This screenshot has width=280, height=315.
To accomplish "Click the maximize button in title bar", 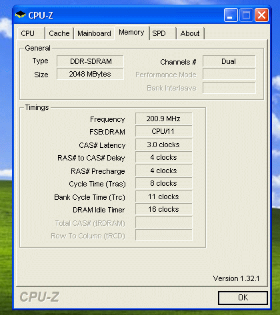I will [x=246, y=15].
